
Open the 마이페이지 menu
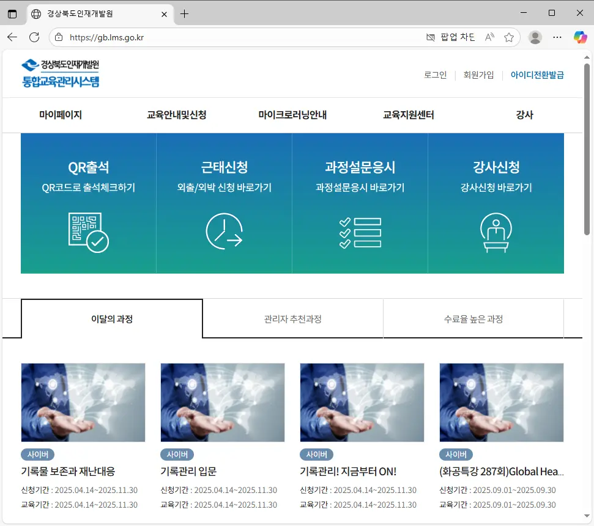point(61,115)
